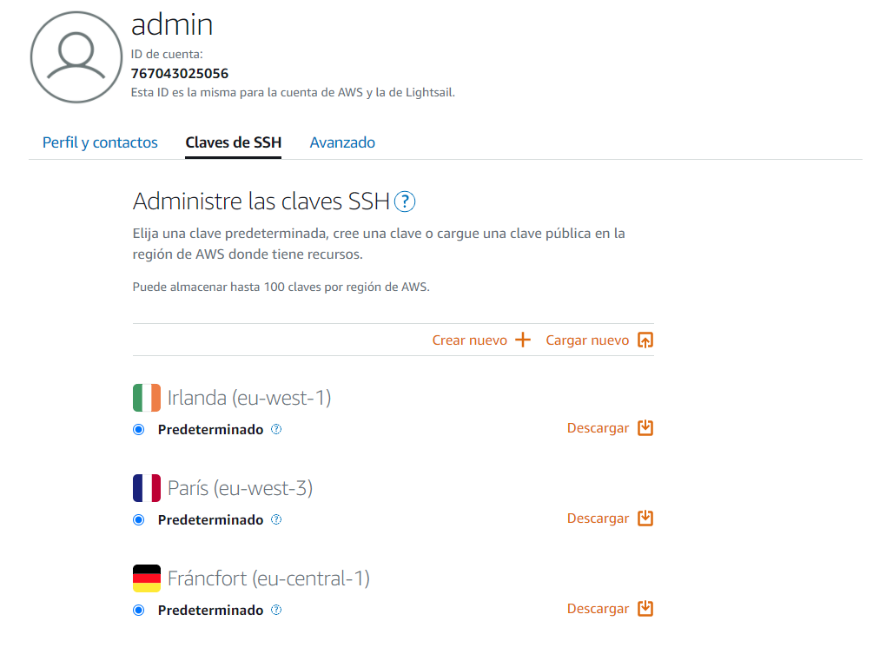
Task: Click the download icon for Fráncfort key
Action: [645, 609]
